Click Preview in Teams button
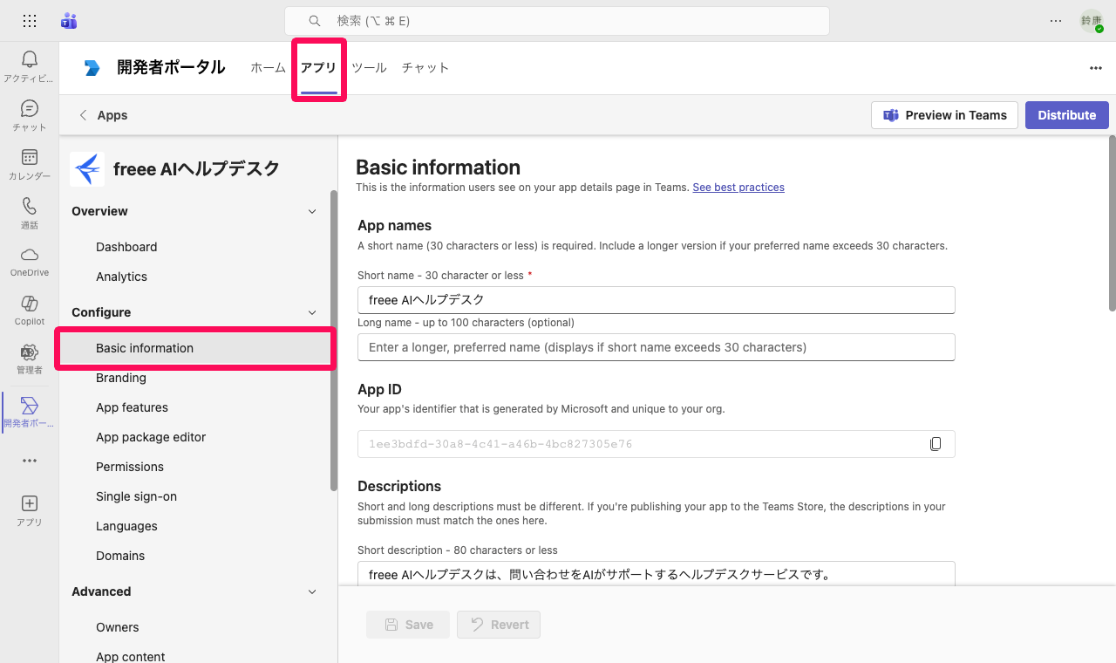1116x663 pixels. [944, 115]
